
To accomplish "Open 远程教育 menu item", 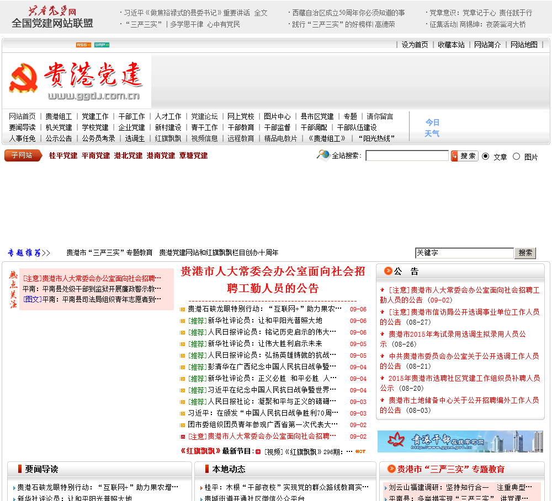I will click(x=241, y=138).
